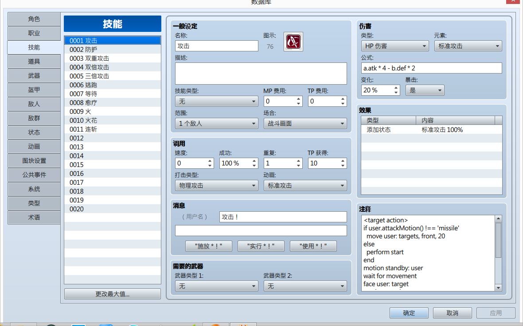The image size is (523, 326).
Task: Open the 武器类型 2 dropdown
Action: [x=305, y=286]
